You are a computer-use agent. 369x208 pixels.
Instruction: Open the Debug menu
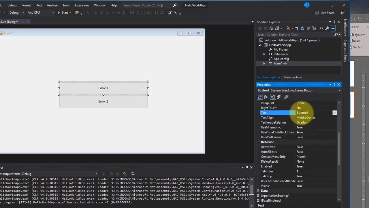12,5
